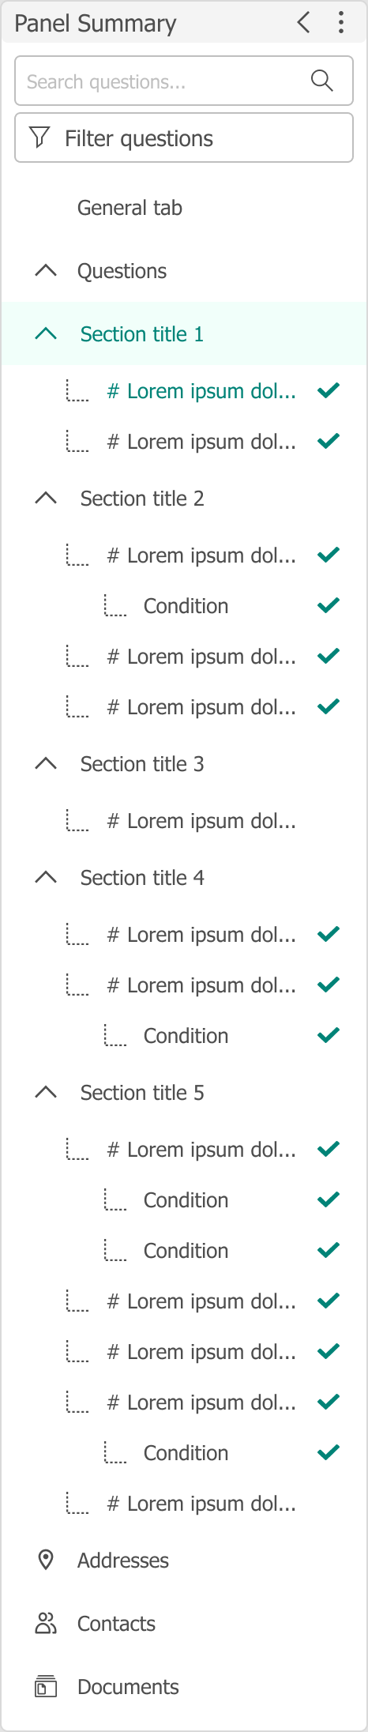Click the magnifying glass search icon
The width and height of the screenshot is (368, 1732).
322,81
